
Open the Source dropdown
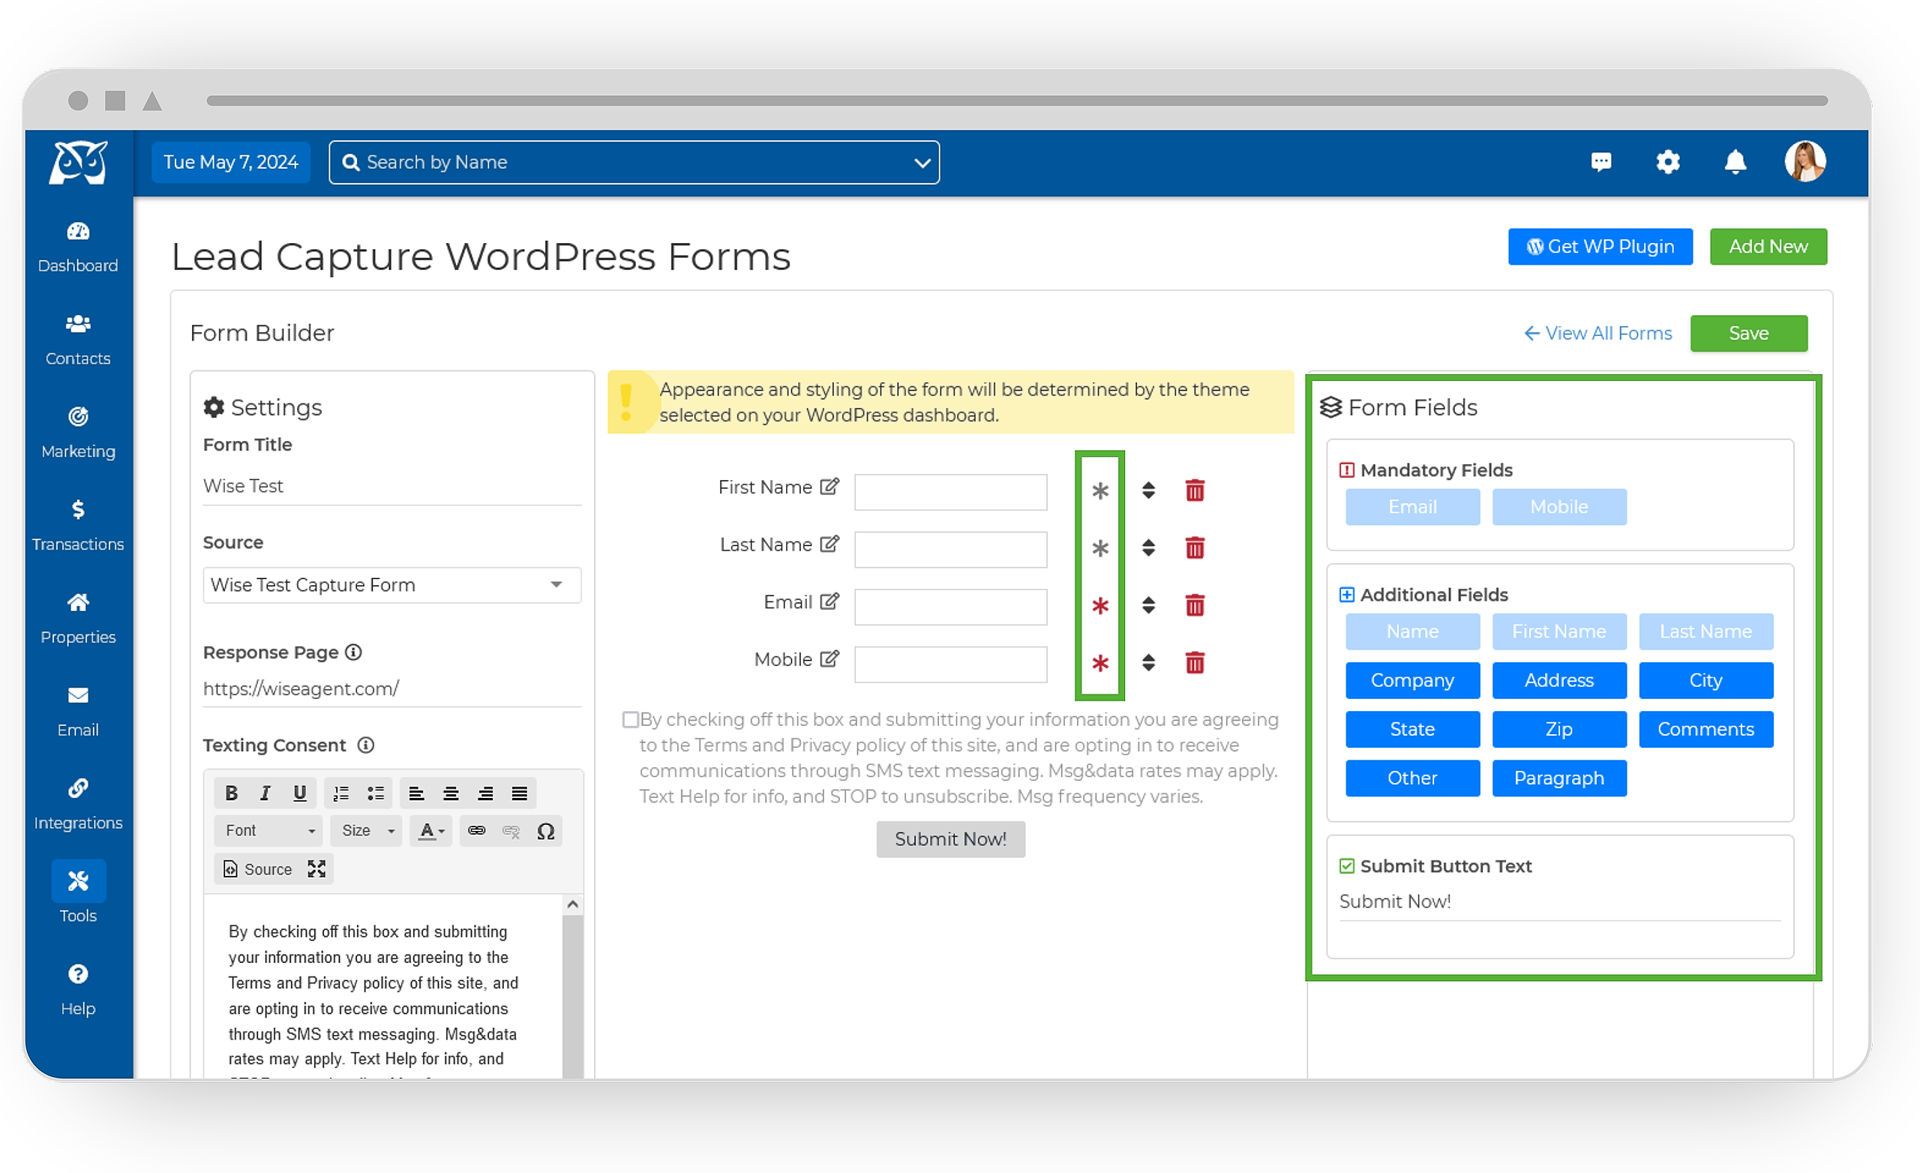(392, 584)
